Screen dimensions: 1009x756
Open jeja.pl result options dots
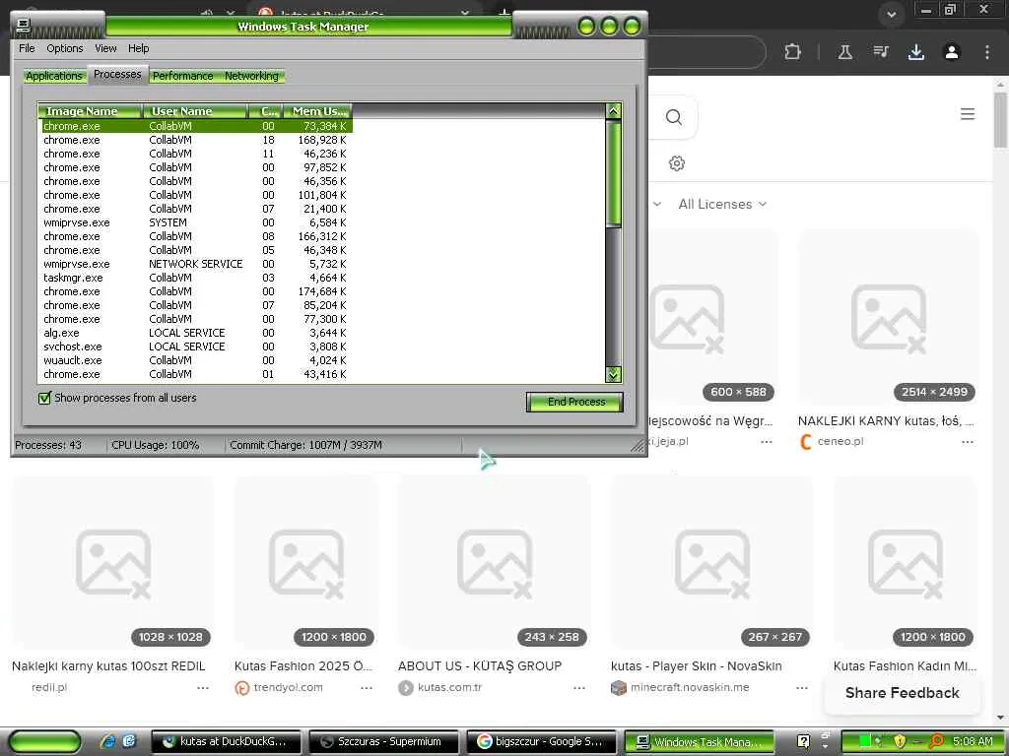pyautogui.click(x=766, y=442)
